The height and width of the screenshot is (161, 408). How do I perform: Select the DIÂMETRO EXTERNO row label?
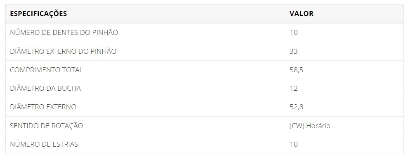pyautogui.click(x=43, y=107)
